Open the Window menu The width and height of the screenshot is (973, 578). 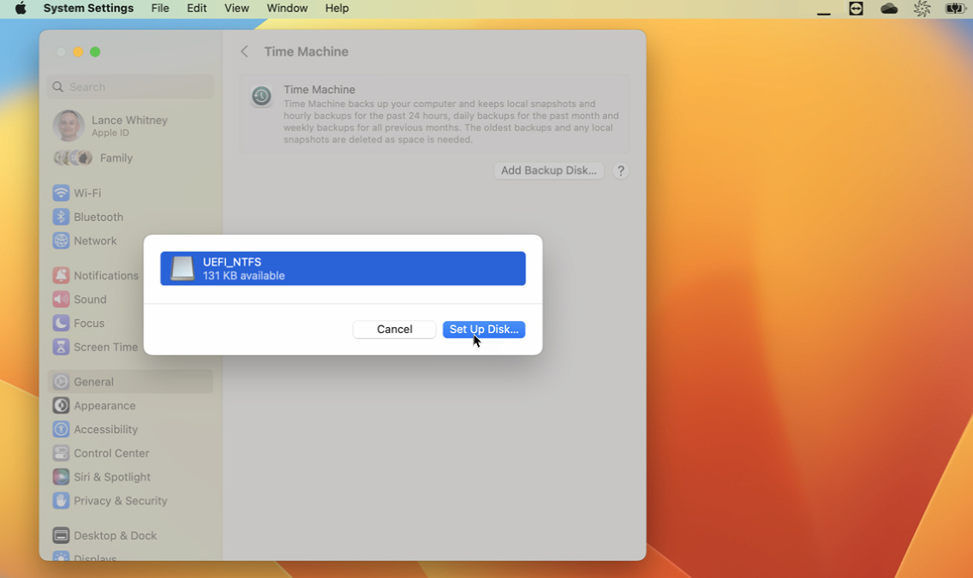point(287,9)
